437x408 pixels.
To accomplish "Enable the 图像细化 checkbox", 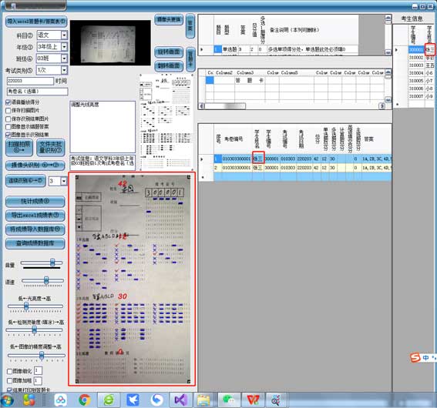I will point(9,371).
